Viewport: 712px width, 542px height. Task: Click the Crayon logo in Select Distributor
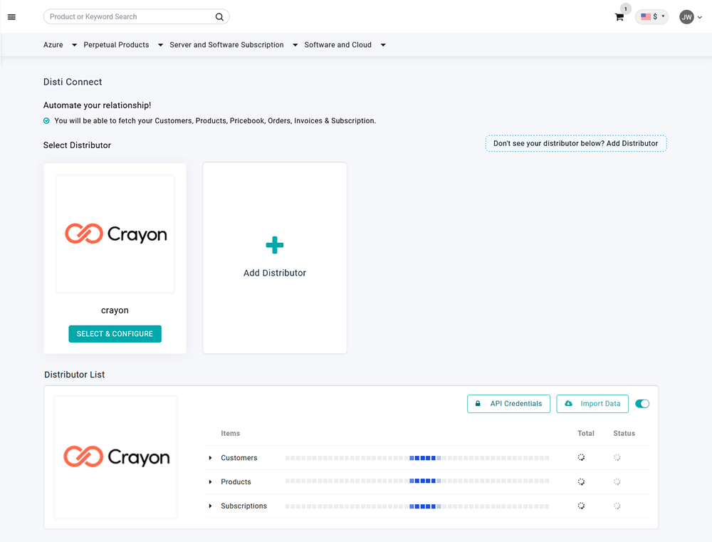115,234
